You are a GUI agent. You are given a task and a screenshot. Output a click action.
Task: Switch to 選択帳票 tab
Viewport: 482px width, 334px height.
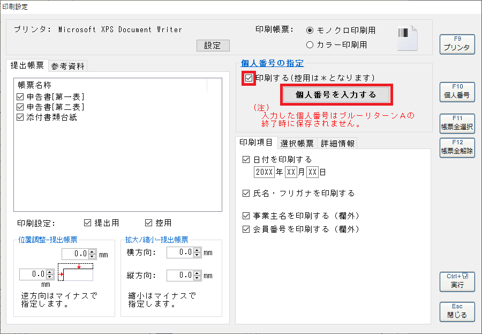point(297,143)
